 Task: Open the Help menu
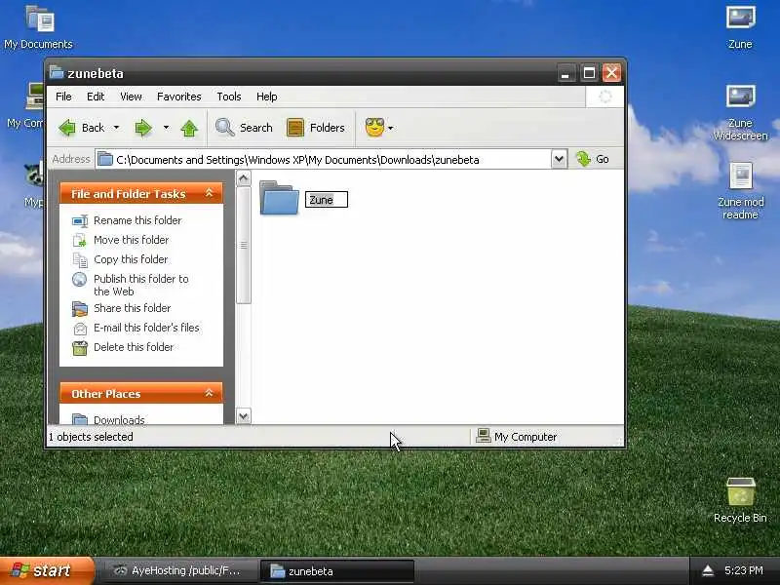coord(266,97)
